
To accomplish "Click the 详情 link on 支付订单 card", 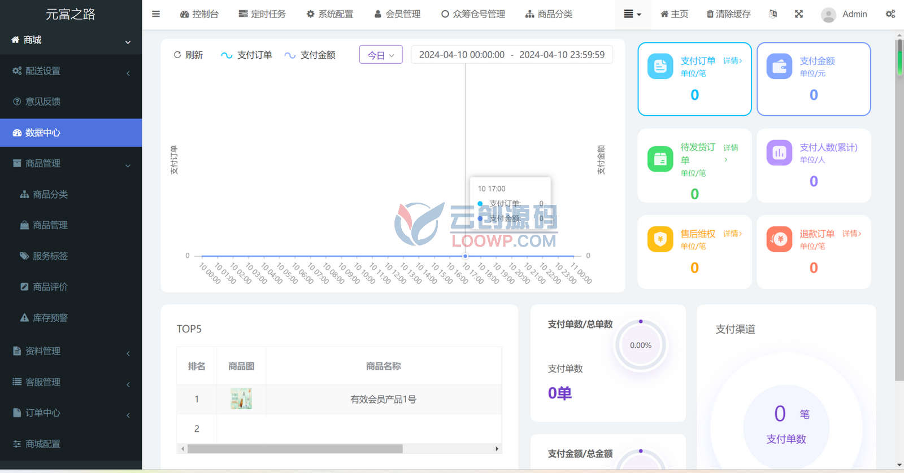I will pos(733,61).
